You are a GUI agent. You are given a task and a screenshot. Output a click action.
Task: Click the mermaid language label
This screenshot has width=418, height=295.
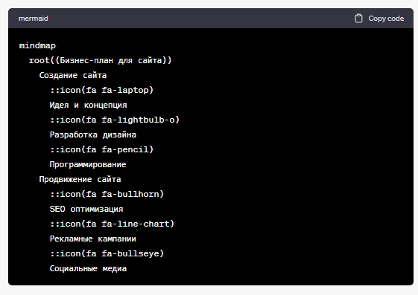(x=34, y=19)
